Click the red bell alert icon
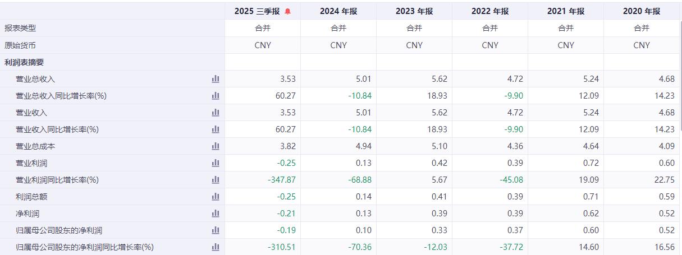The width and height of the screenshot is (682, 255). [288, 11]
